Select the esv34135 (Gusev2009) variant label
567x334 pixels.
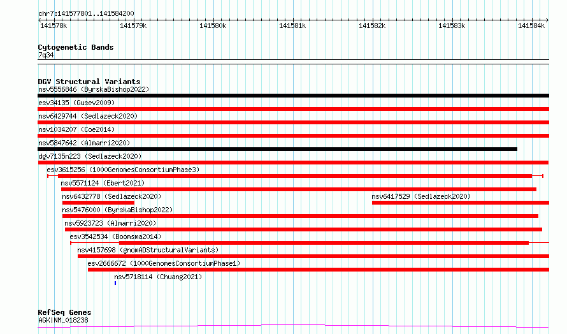pyautogui.click(x=76, y=103)
